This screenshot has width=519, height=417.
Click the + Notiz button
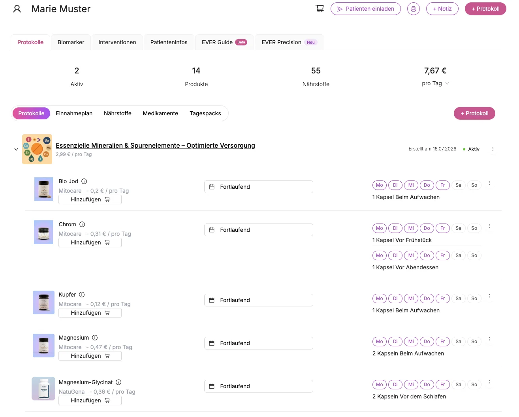point(442,9)
